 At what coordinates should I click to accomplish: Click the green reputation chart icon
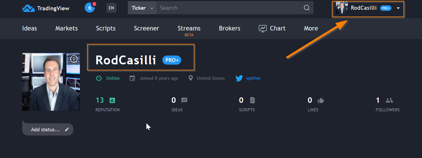pos(112,100)
